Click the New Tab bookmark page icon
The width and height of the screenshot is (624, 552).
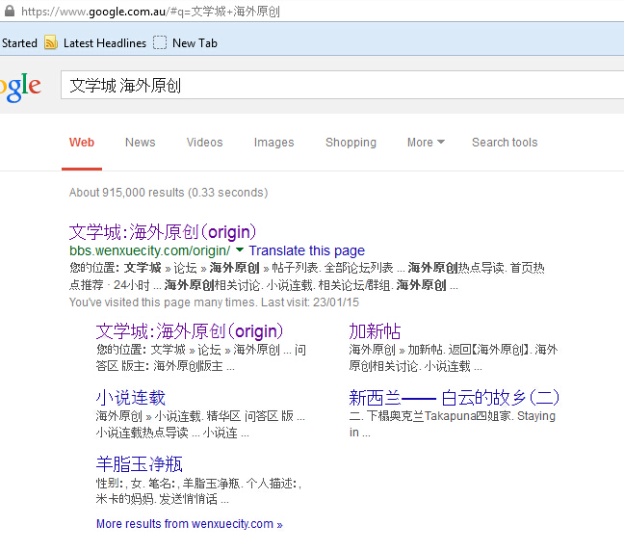tap(160, 42)
